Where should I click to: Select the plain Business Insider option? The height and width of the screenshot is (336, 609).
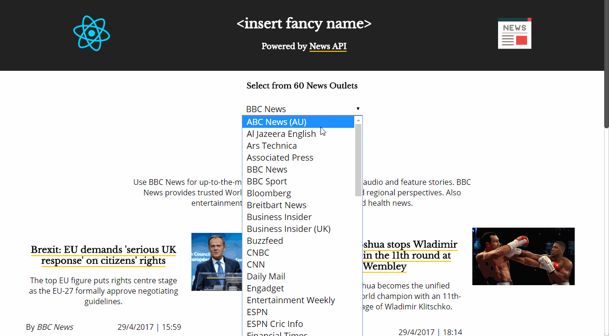pos(299,217)
